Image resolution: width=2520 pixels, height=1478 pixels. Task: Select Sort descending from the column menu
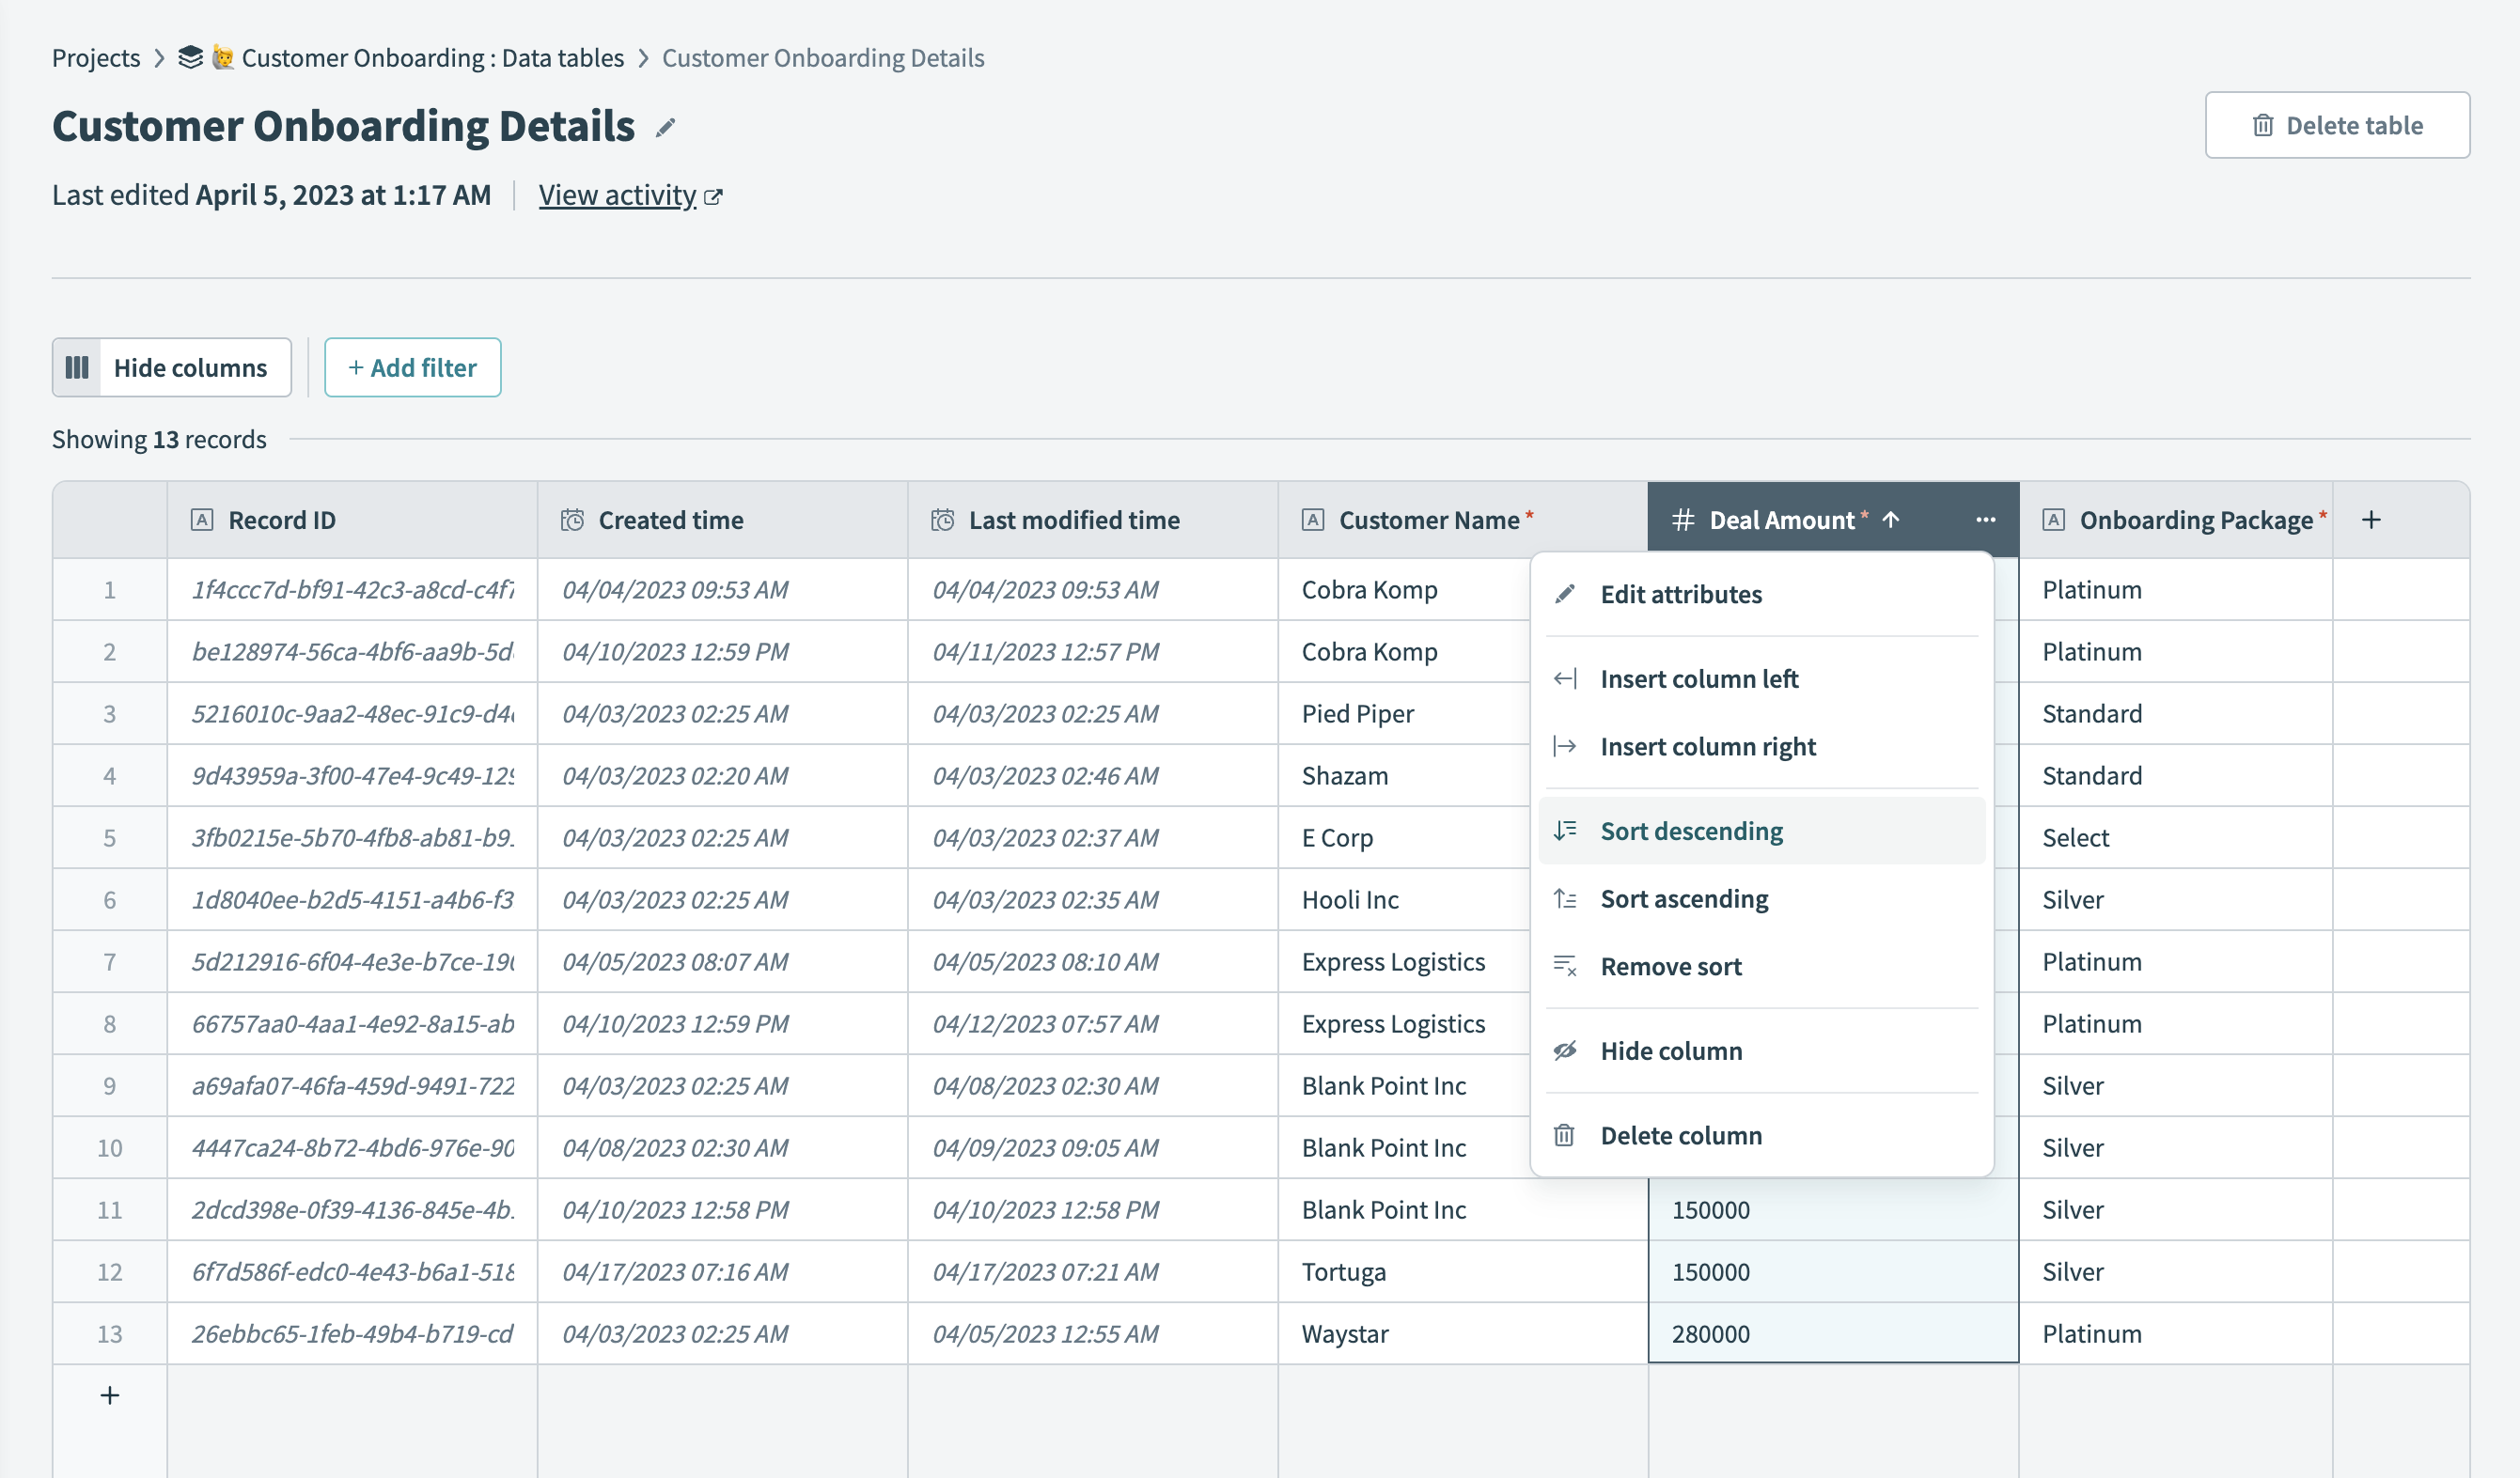click(1691, 831)
